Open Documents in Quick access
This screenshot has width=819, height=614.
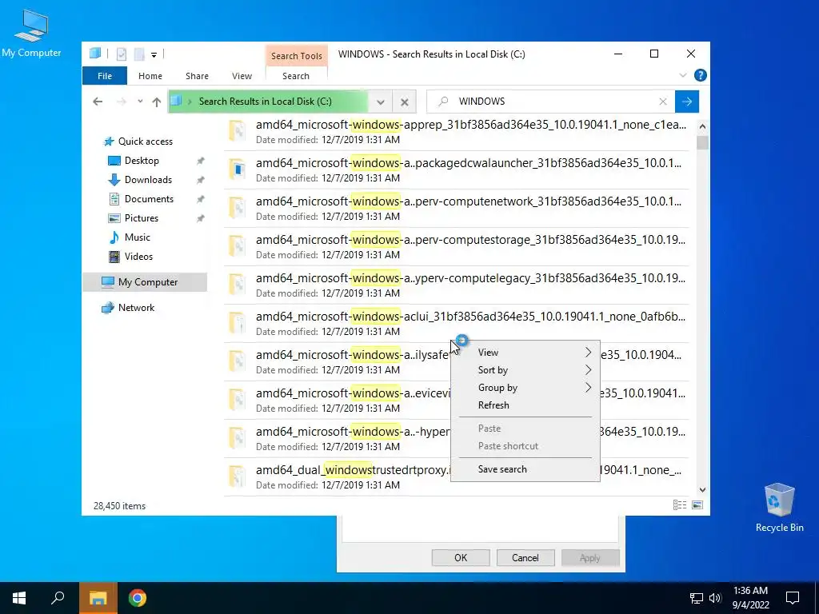pyautogui.click(x=148, y=199)
